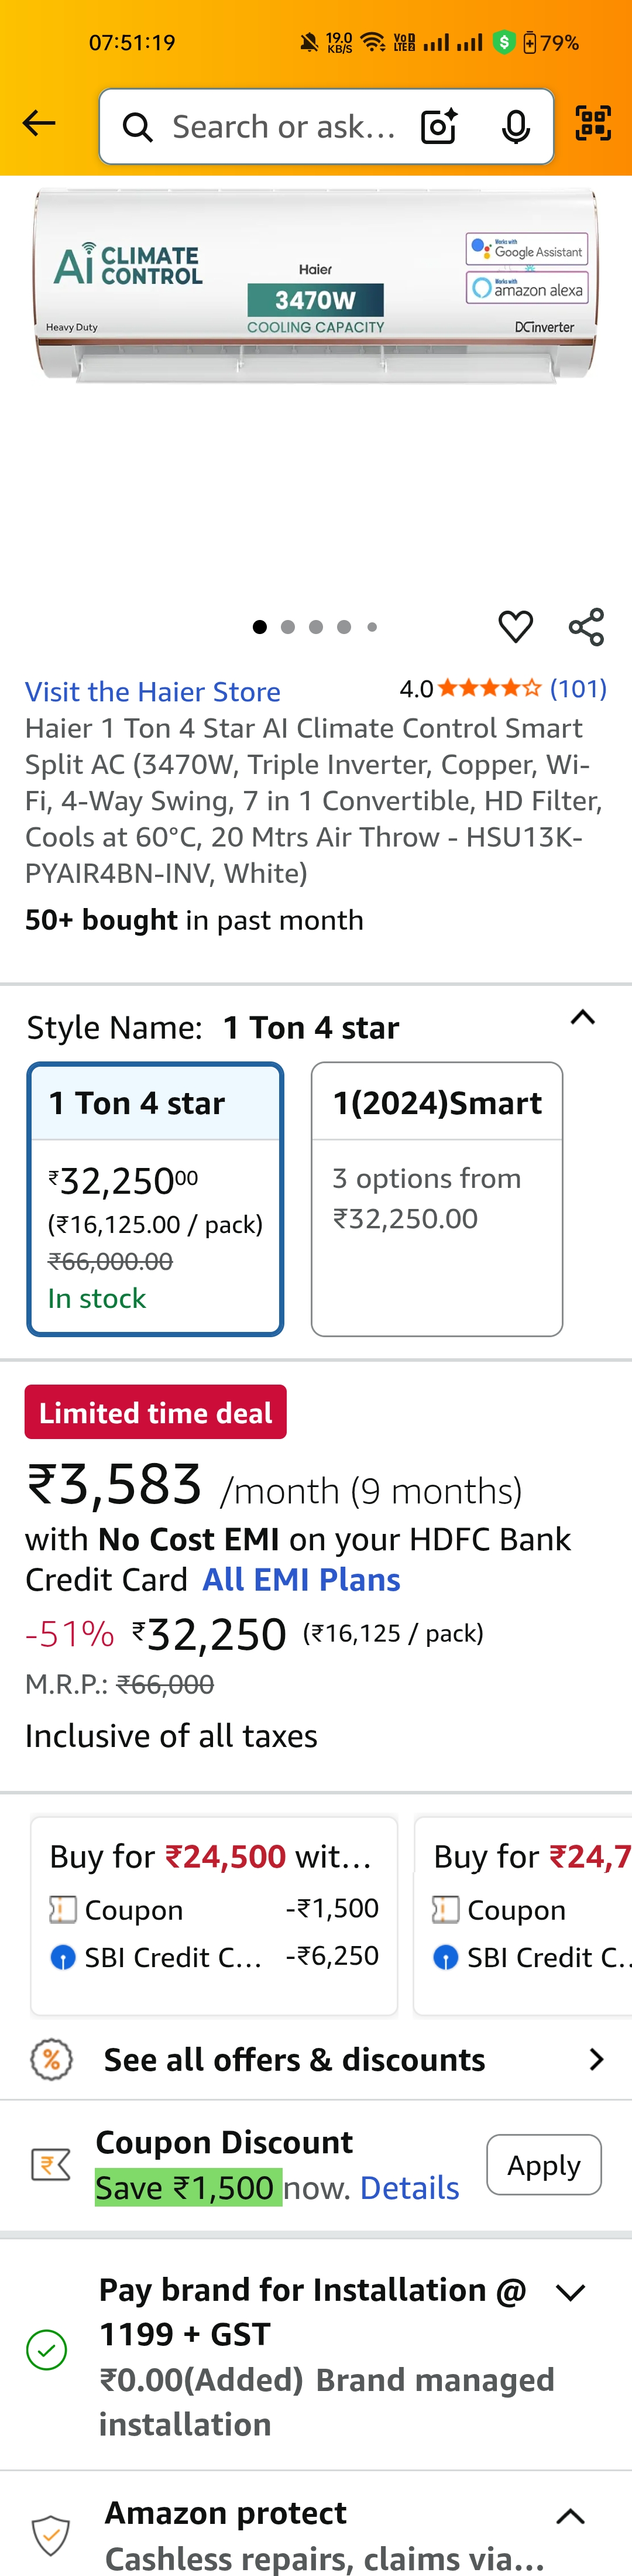
Task: Add product to wishlist heart icon
Action: click(515, 627)
